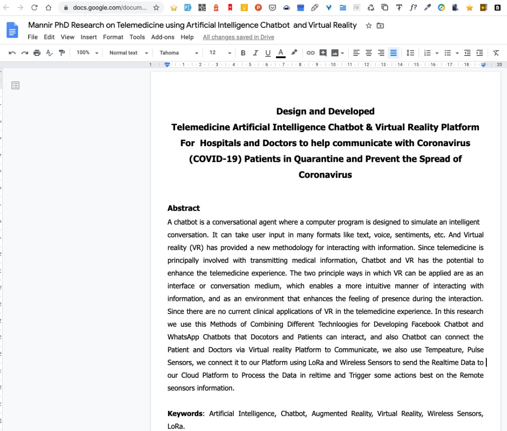
Task: Click the Redo arrow in toolbar
Action: 24,53
